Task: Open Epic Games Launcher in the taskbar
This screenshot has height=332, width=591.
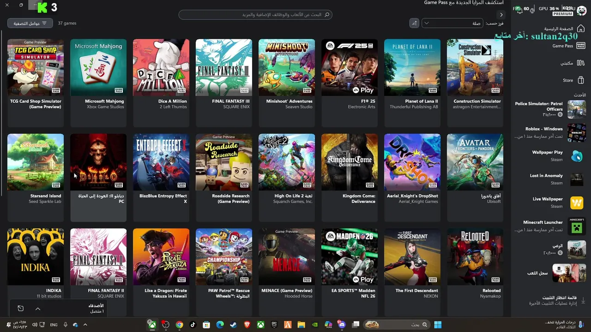Action: coord(274,325)
